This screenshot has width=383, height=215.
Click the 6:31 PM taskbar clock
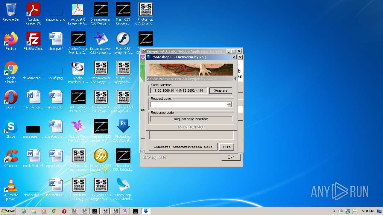367,211
